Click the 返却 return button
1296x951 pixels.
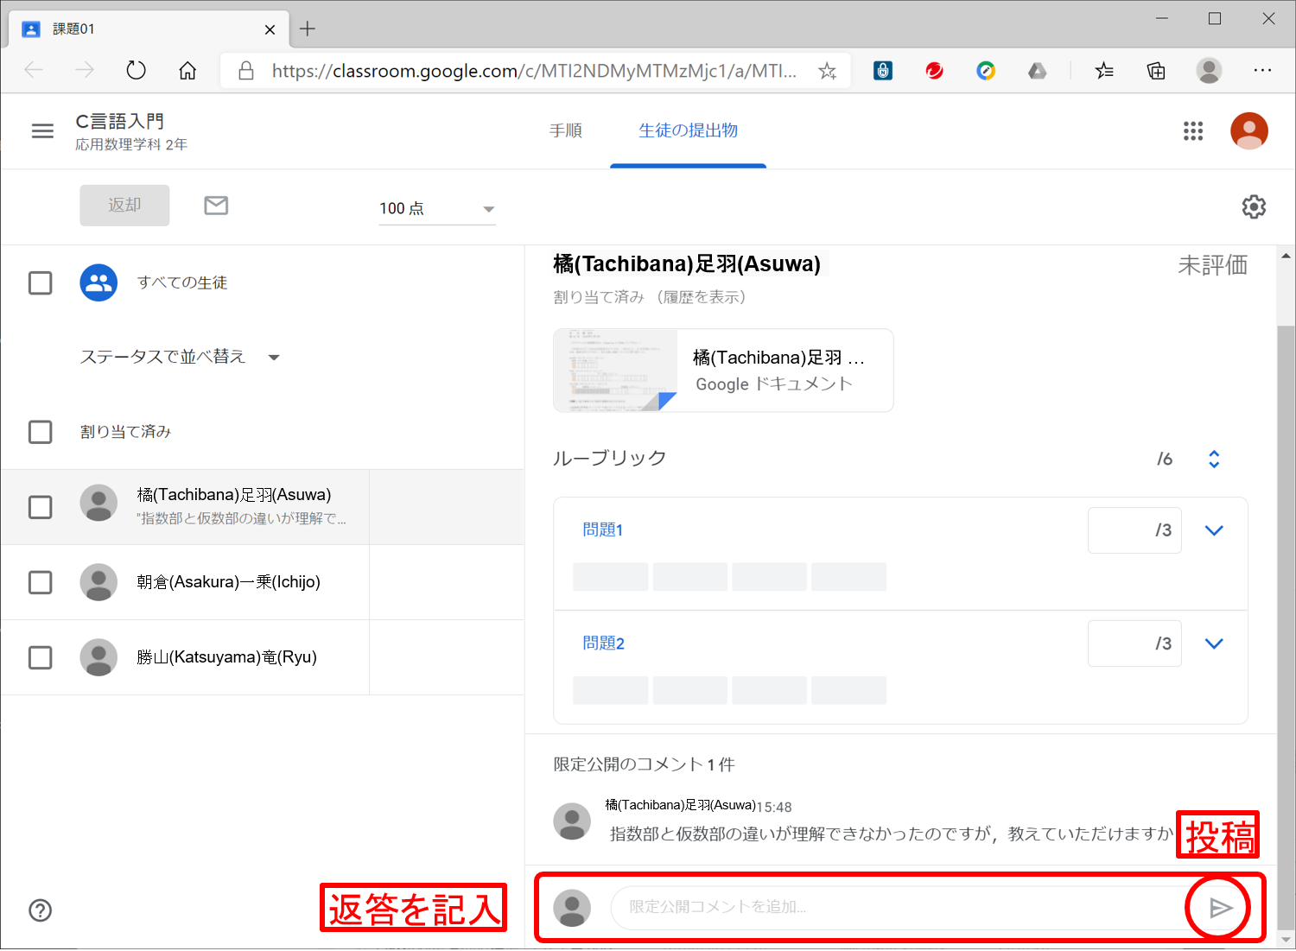click(x=124, y=205)
